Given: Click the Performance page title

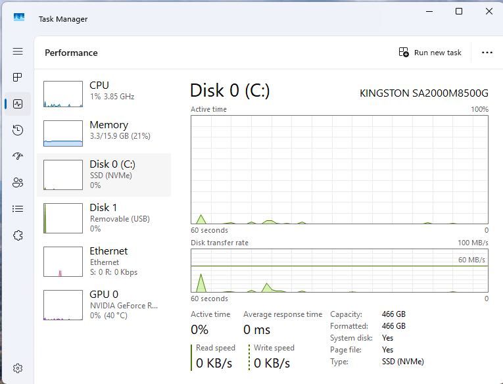Looking at the screenshot, I should (x=71, y=53).
